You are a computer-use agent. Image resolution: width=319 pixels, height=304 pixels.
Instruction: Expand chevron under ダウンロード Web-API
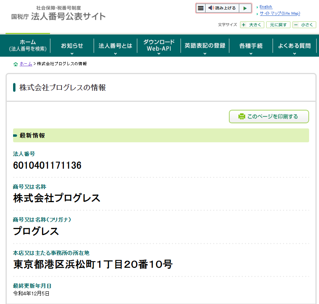click(159, 54)
